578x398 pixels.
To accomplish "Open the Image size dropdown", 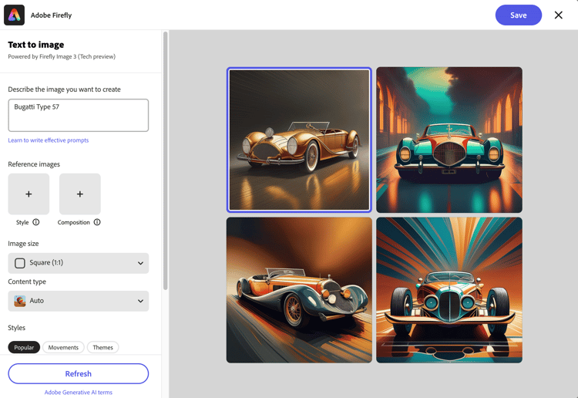I will click(x=78, y=263).
